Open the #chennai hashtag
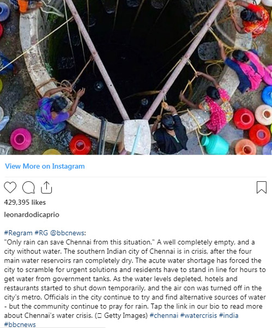The image size is (272, 328). (x=164, y=315)
